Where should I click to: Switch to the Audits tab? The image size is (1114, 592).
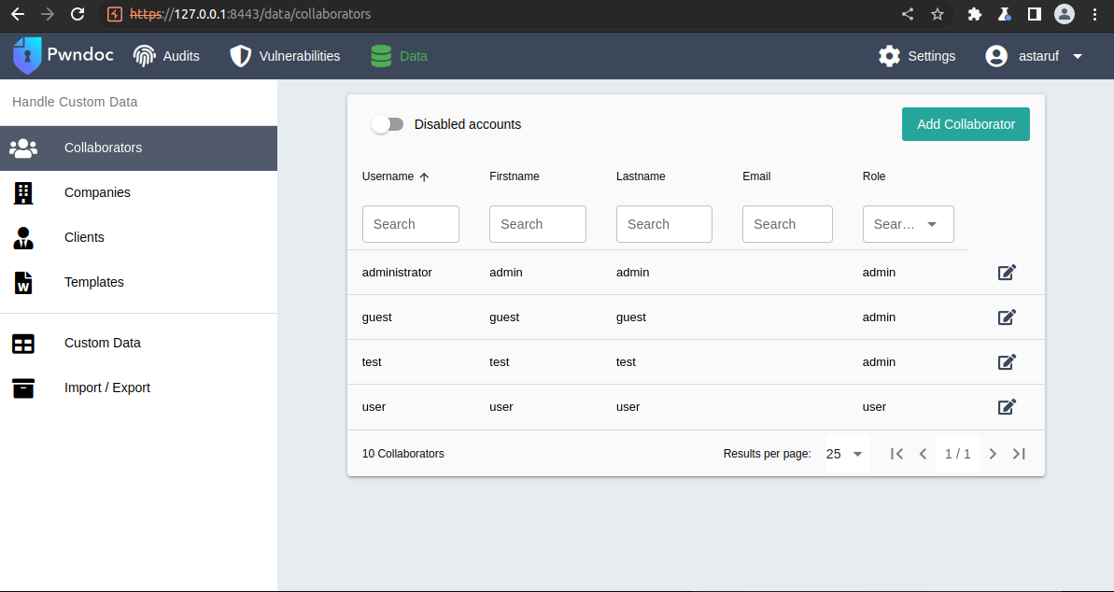pyautogui.click(x=166, y=56)
